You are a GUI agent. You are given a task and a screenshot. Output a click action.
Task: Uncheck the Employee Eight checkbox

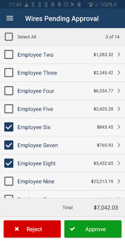pos(9,163)
